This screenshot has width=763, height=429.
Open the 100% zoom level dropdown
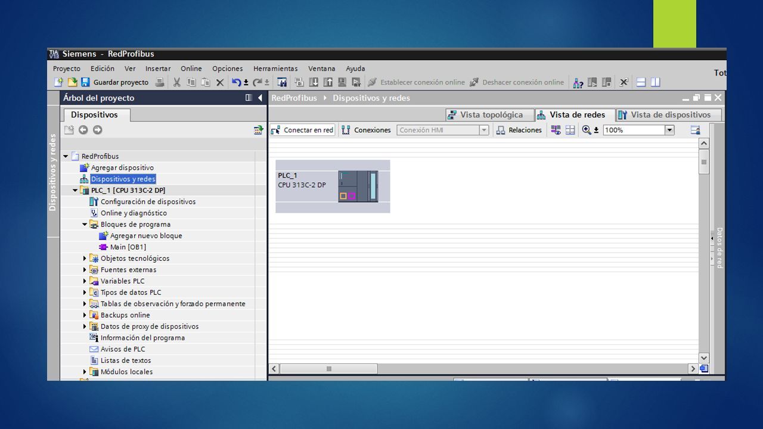[x=669, y=130]
